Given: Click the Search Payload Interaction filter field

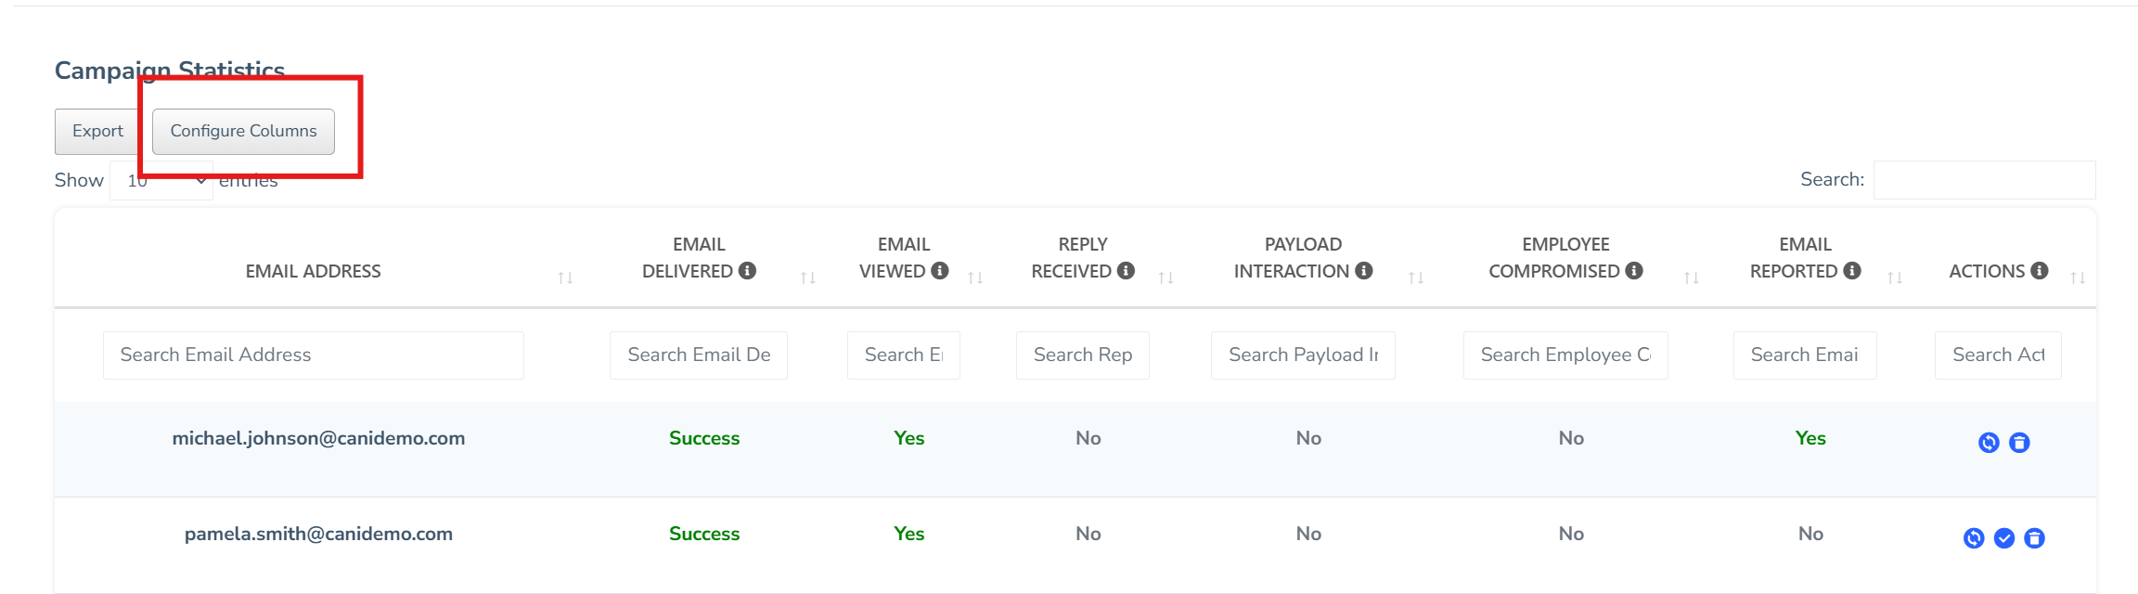Looking at the screenshot, I should (x=1303, y=355).
